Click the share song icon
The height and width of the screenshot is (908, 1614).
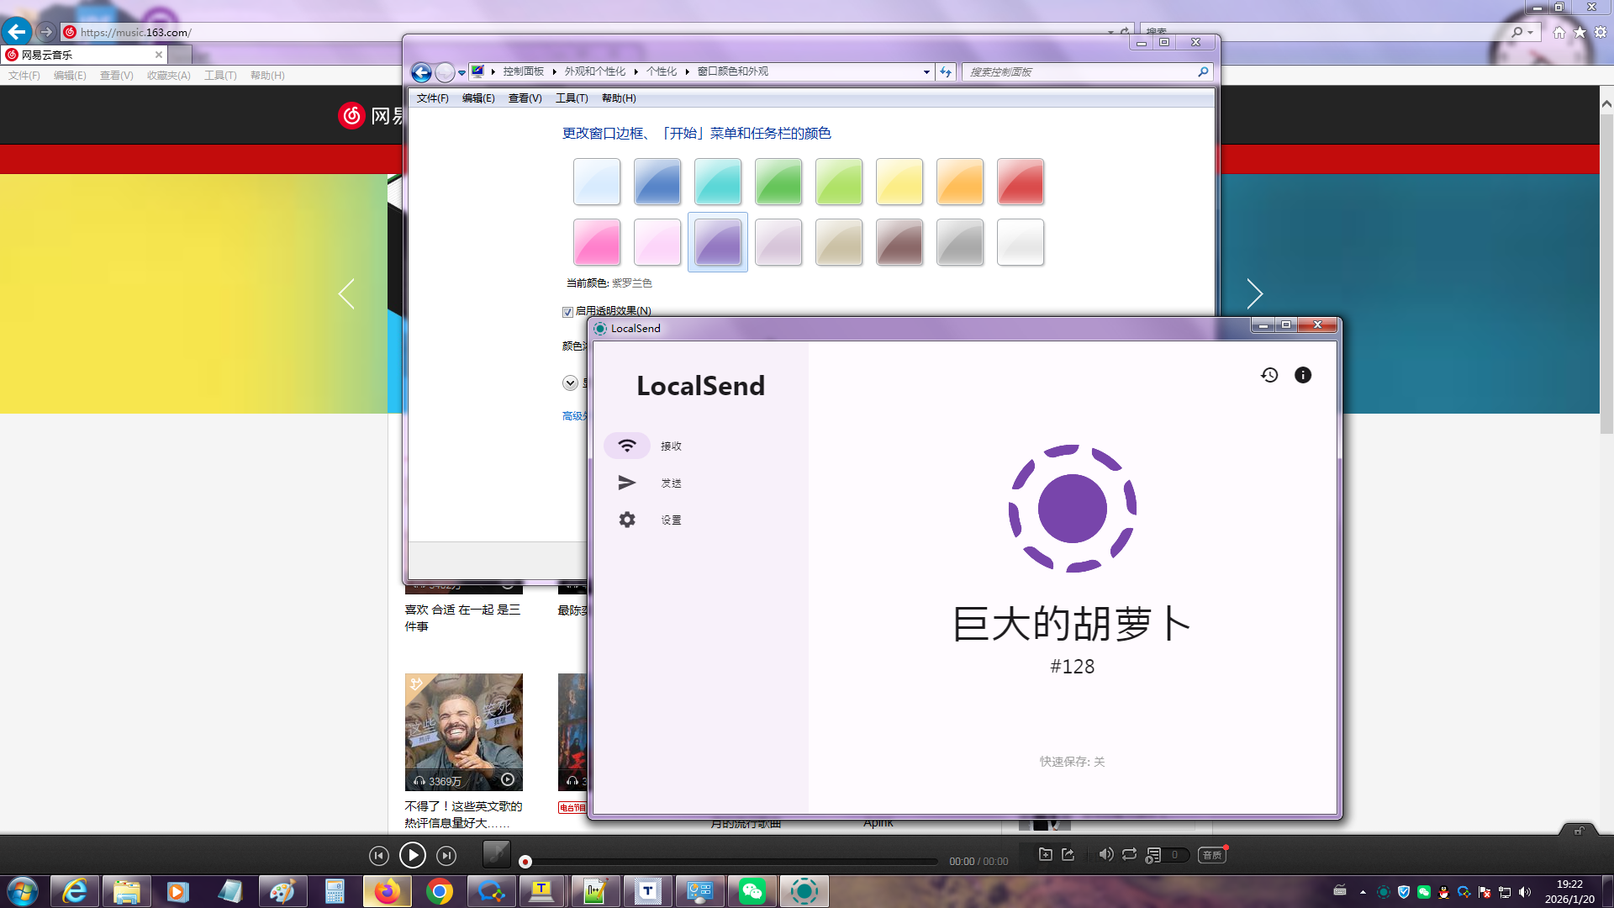1068,854
